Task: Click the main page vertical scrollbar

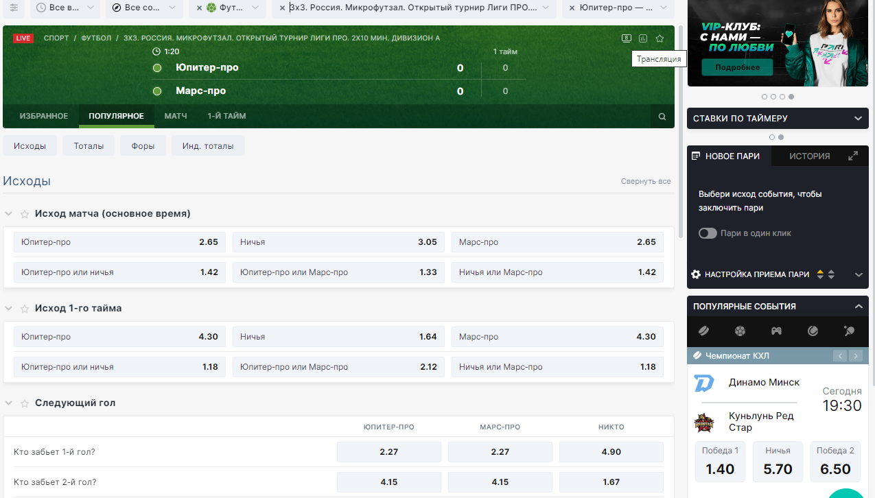Action: coord(681,130)
